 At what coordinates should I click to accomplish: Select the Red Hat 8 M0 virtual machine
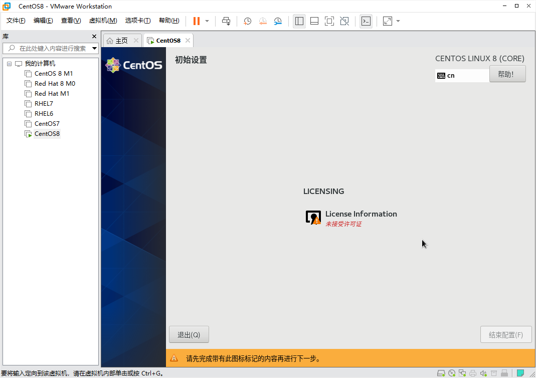coord(55,83)
